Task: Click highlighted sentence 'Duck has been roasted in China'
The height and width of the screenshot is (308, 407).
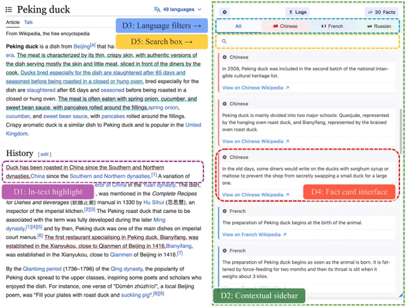Action: 85,172
